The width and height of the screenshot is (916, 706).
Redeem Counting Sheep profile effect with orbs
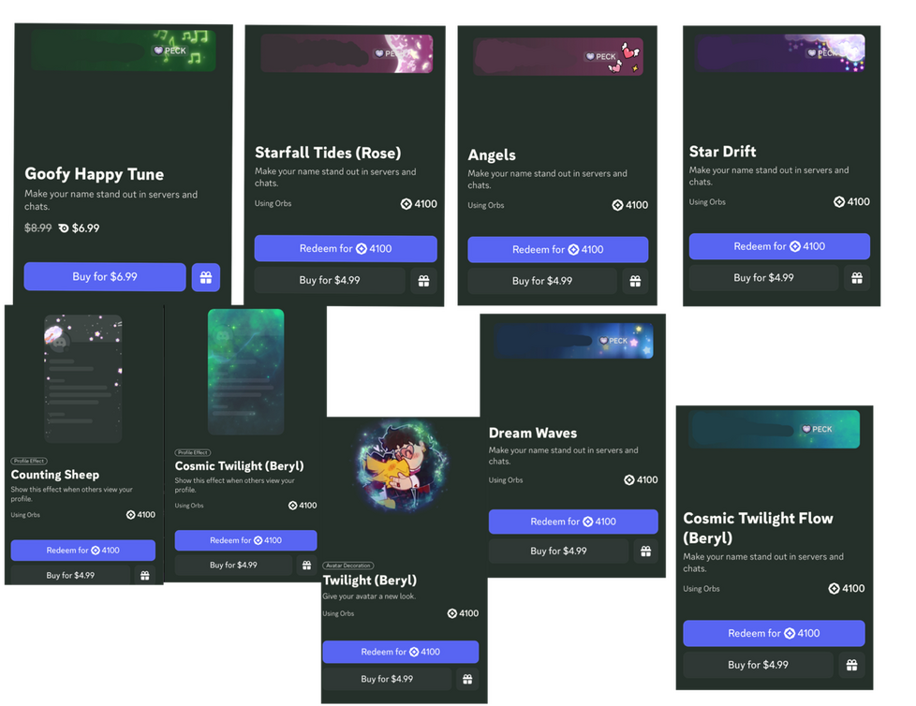83,550
